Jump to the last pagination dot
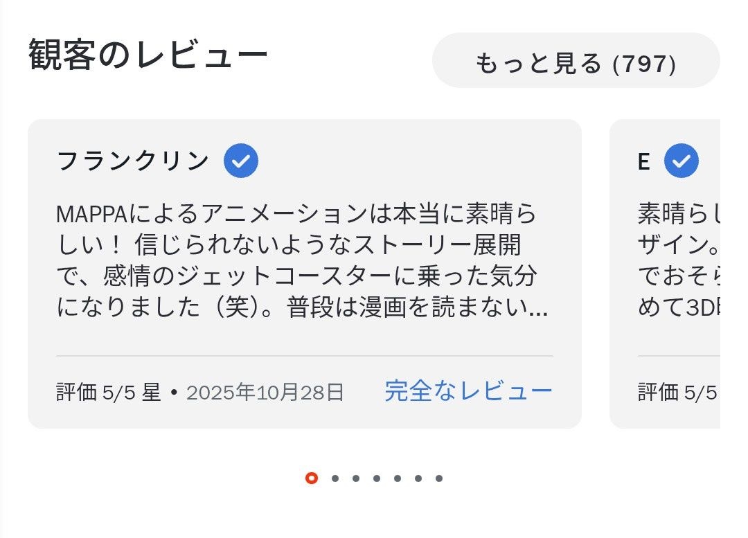 click(x=439, y=478)
